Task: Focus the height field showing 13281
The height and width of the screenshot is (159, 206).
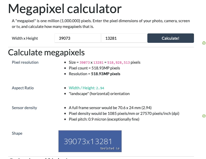Action: (x=124, y=38)
